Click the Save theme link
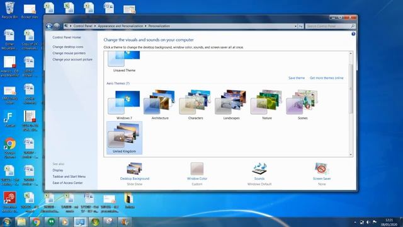 click(297, 78)
